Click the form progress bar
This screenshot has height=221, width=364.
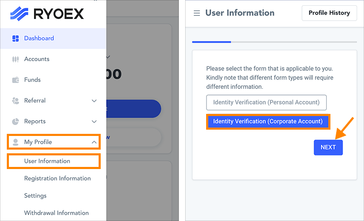coord(274,41)
